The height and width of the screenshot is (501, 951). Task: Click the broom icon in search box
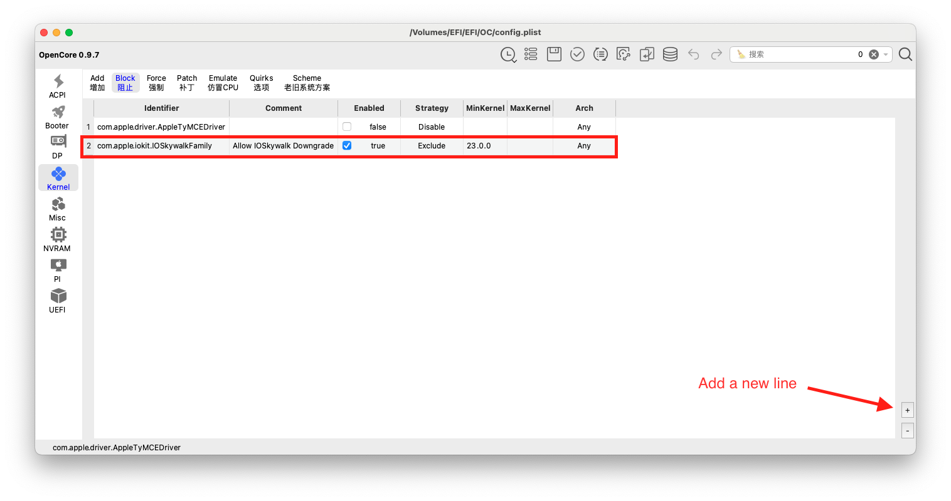741,54
